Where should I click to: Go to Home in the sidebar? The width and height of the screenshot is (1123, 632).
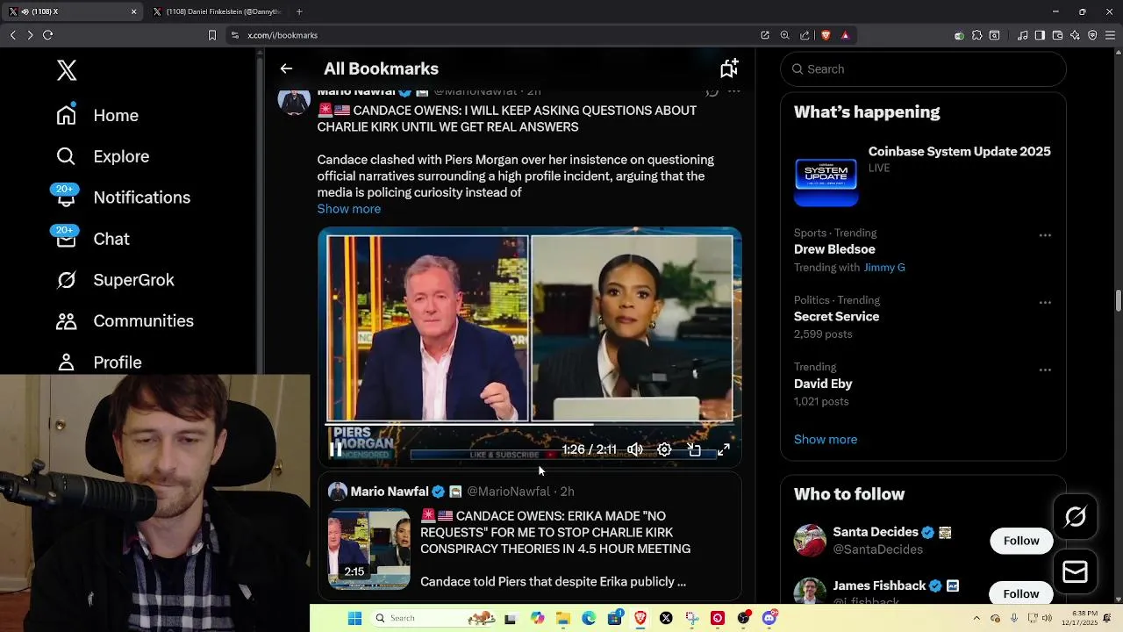click(97, 115)
